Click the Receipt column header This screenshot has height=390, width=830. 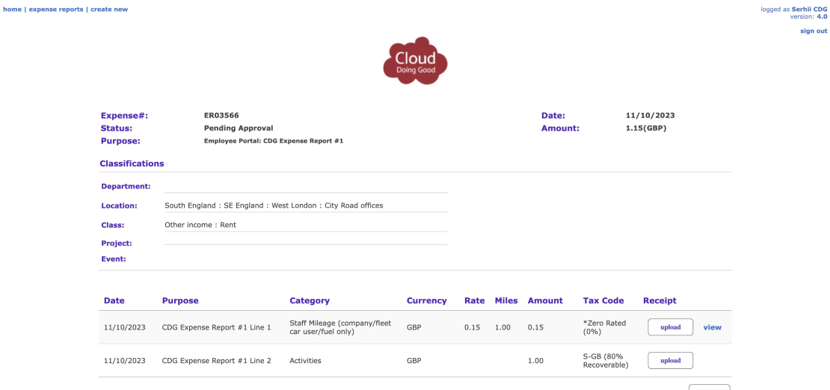point(660,300)
